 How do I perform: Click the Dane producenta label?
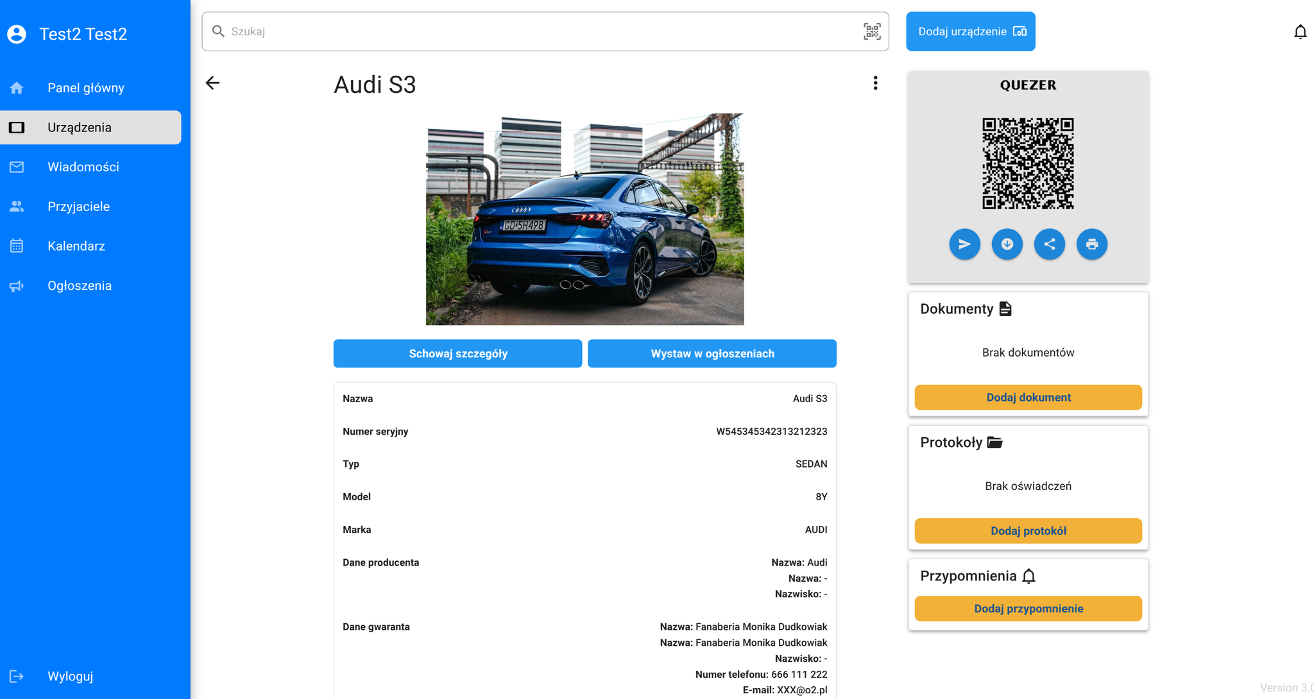point(380,562)
